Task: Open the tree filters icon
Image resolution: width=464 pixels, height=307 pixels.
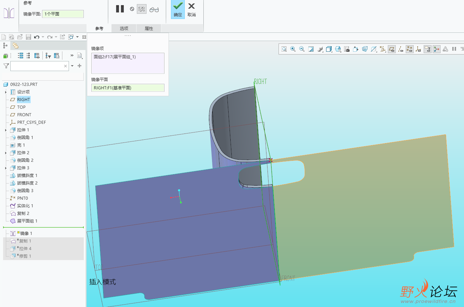Action: [48, 56]
